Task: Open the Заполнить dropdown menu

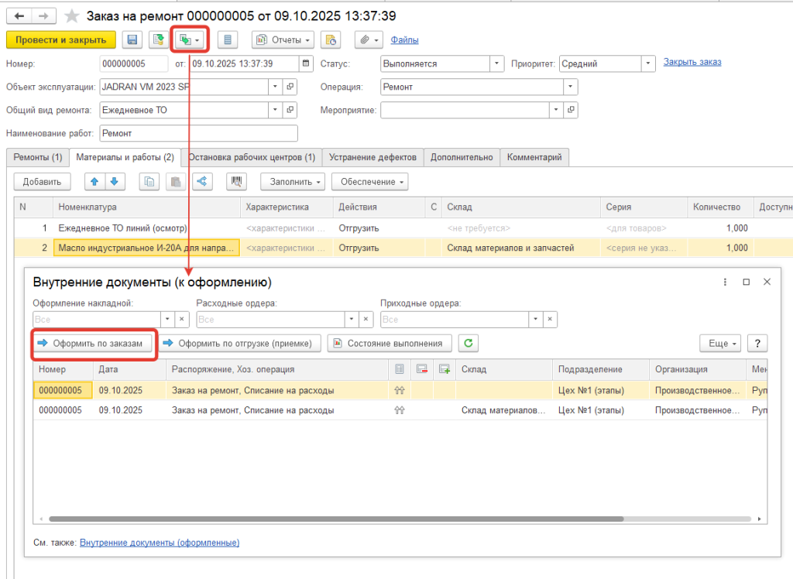Action: tap(294, 182)
